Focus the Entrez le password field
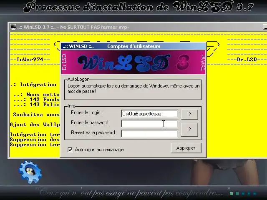 pos(149,124)
